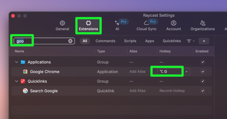This screenshot has width=227, height=119.
Task: Open the Organizations tab
Action: (x=203, y=25)
